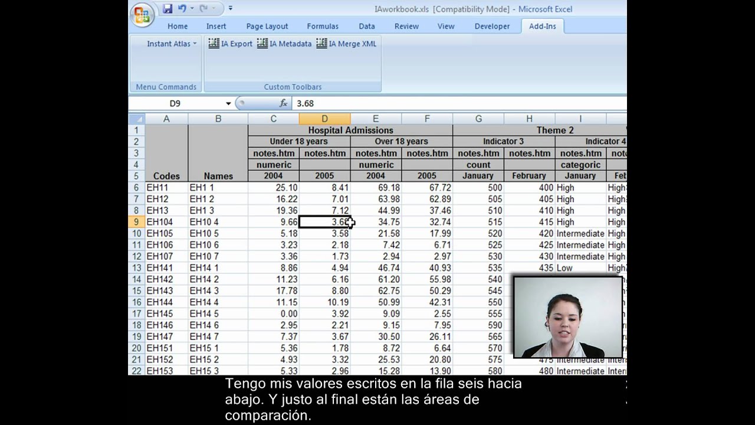The image size is (755, 425).
Task: Select the cell showing 69.18
Action: [x=376, y=188]
